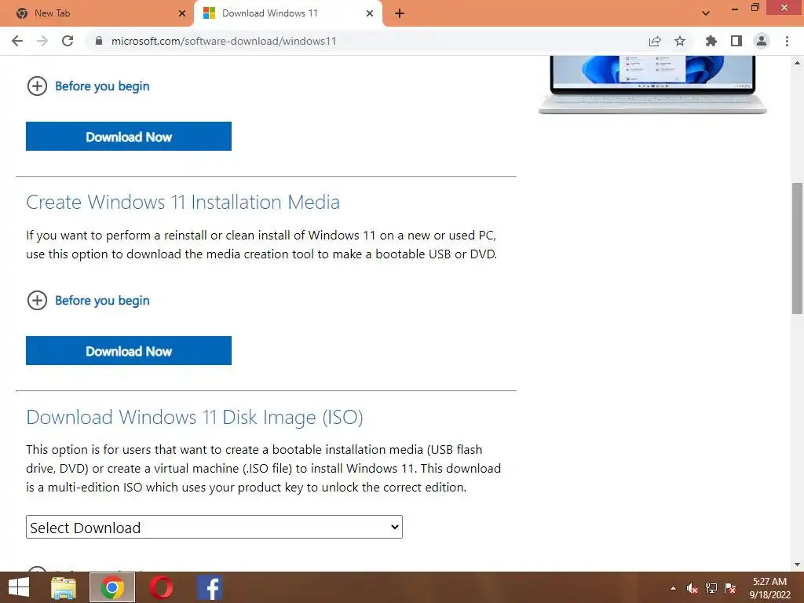
Task: Share this page icon in address bar
Action: [655, 41]
